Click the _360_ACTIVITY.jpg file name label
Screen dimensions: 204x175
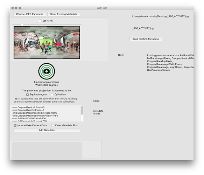pos(143,28)
